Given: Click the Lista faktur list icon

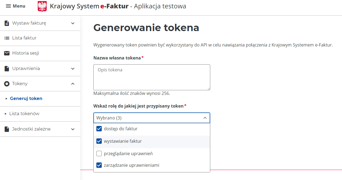Looking at the screenshot, I should (7, 38).
